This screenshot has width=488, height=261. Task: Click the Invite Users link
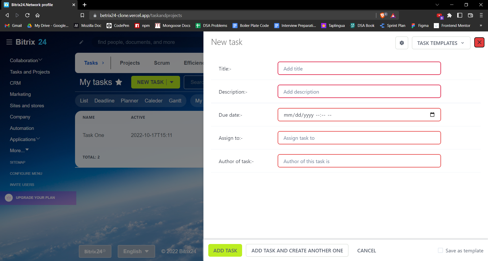click(22, 185)
